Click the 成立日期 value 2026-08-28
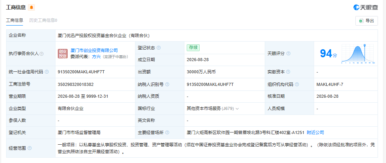 198,60
